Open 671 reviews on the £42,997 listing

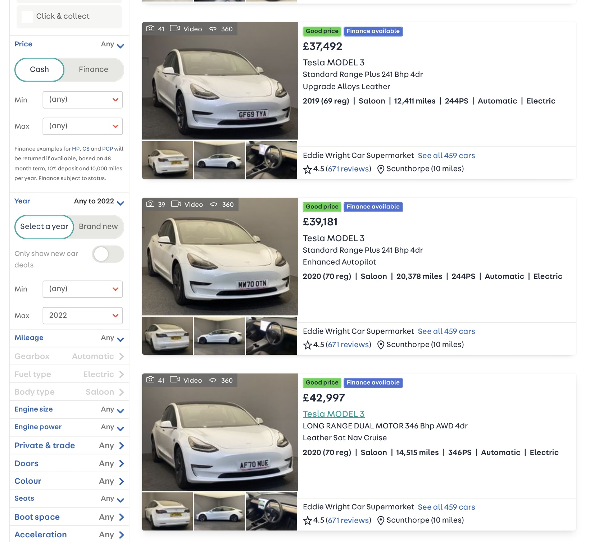(x=348, y=520)
